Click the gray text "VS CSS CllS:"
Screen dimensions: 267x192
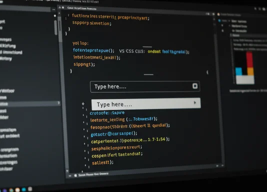coord(132,51)
